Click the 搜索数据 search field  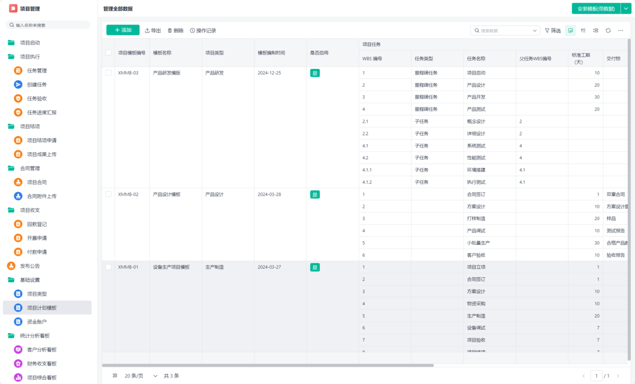[505, 31]
